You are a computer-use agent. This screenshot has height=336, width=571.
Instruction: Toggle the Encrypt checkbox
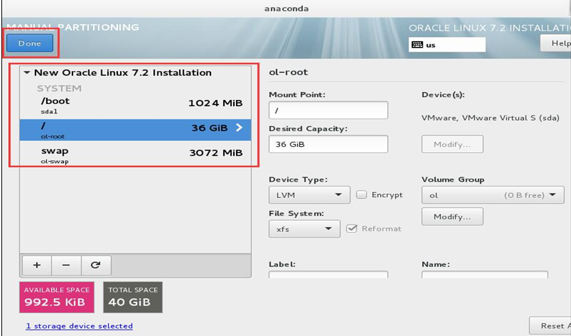tap(361, 194)
